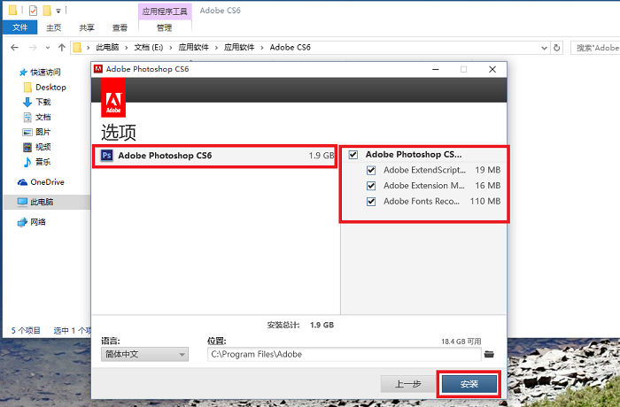This screenshot has height=407, width=620.
Task: Click the breadcrumb arrow after 文档 (E:)
Action: pos(171,48)
